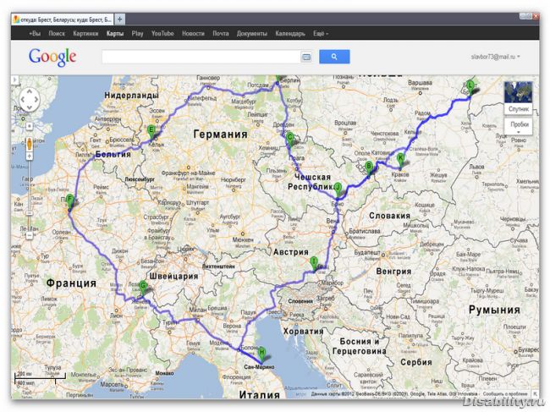Click the Австрия country label

[291, 252]
